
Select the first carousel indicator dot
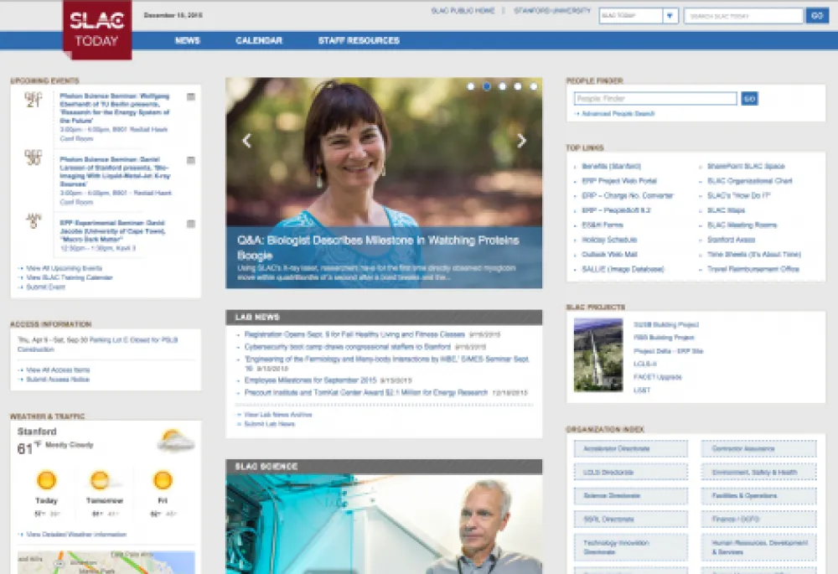(471, 86)
